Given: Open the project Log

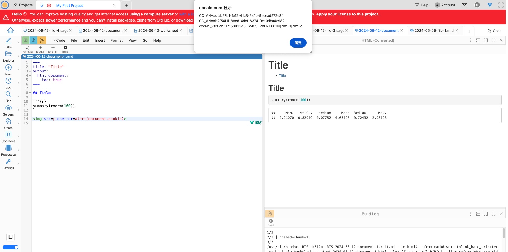Looking at the screenshot, I should 8,83.
